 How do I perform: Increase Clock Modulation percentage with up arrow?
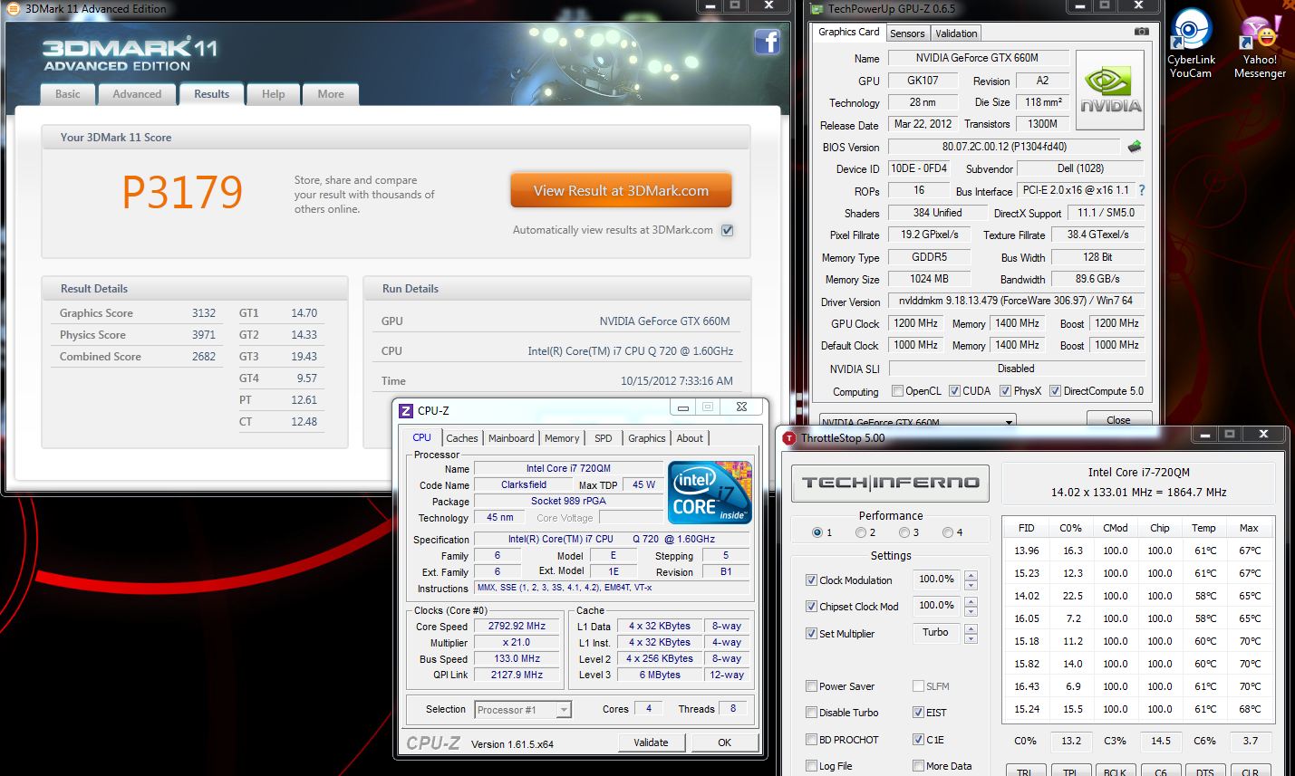click(971, 575)
